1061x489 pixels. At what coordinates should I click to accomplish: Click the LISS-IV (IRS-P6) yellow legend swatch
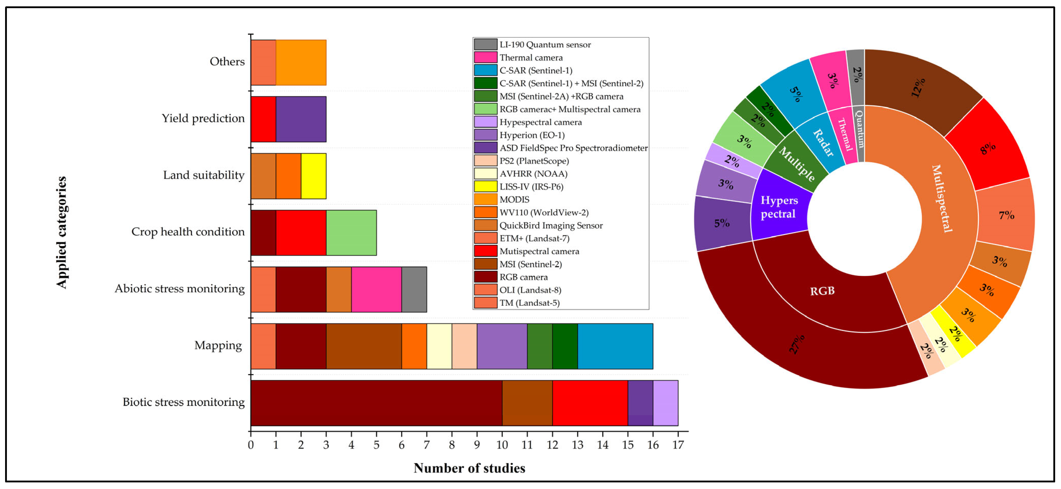(x=485, y=186)
